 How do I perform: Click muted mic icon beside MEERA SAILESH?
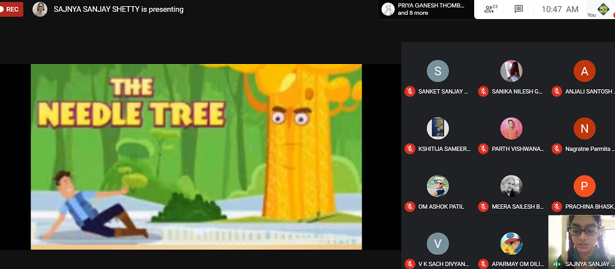(483, 206)
